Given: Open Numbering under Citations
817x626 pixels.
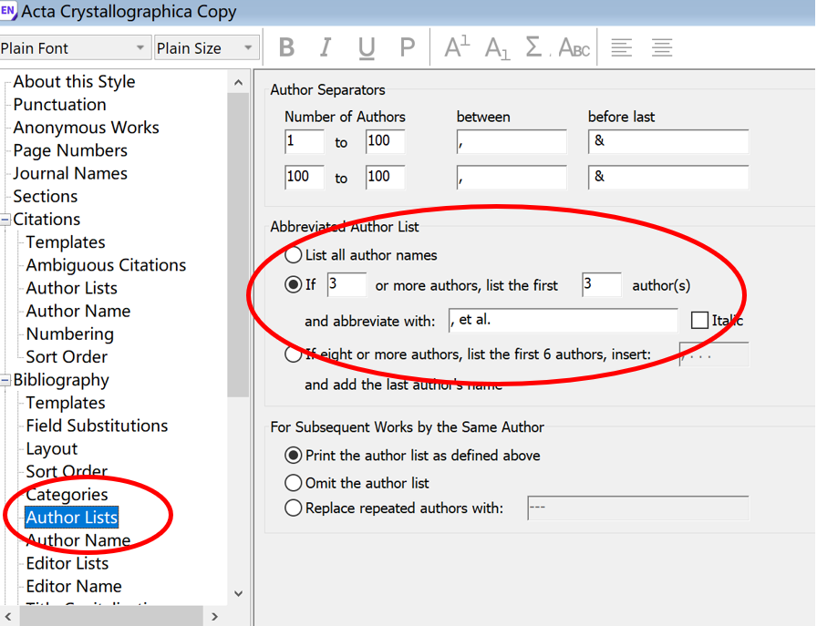Looking at the screenshot, I should point(70,334).
